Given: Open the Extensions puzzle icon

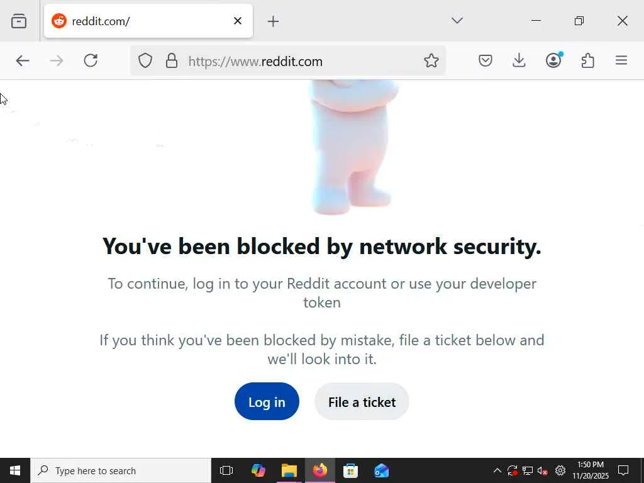Looking at the screenshot, I should (x=587, y=60).
